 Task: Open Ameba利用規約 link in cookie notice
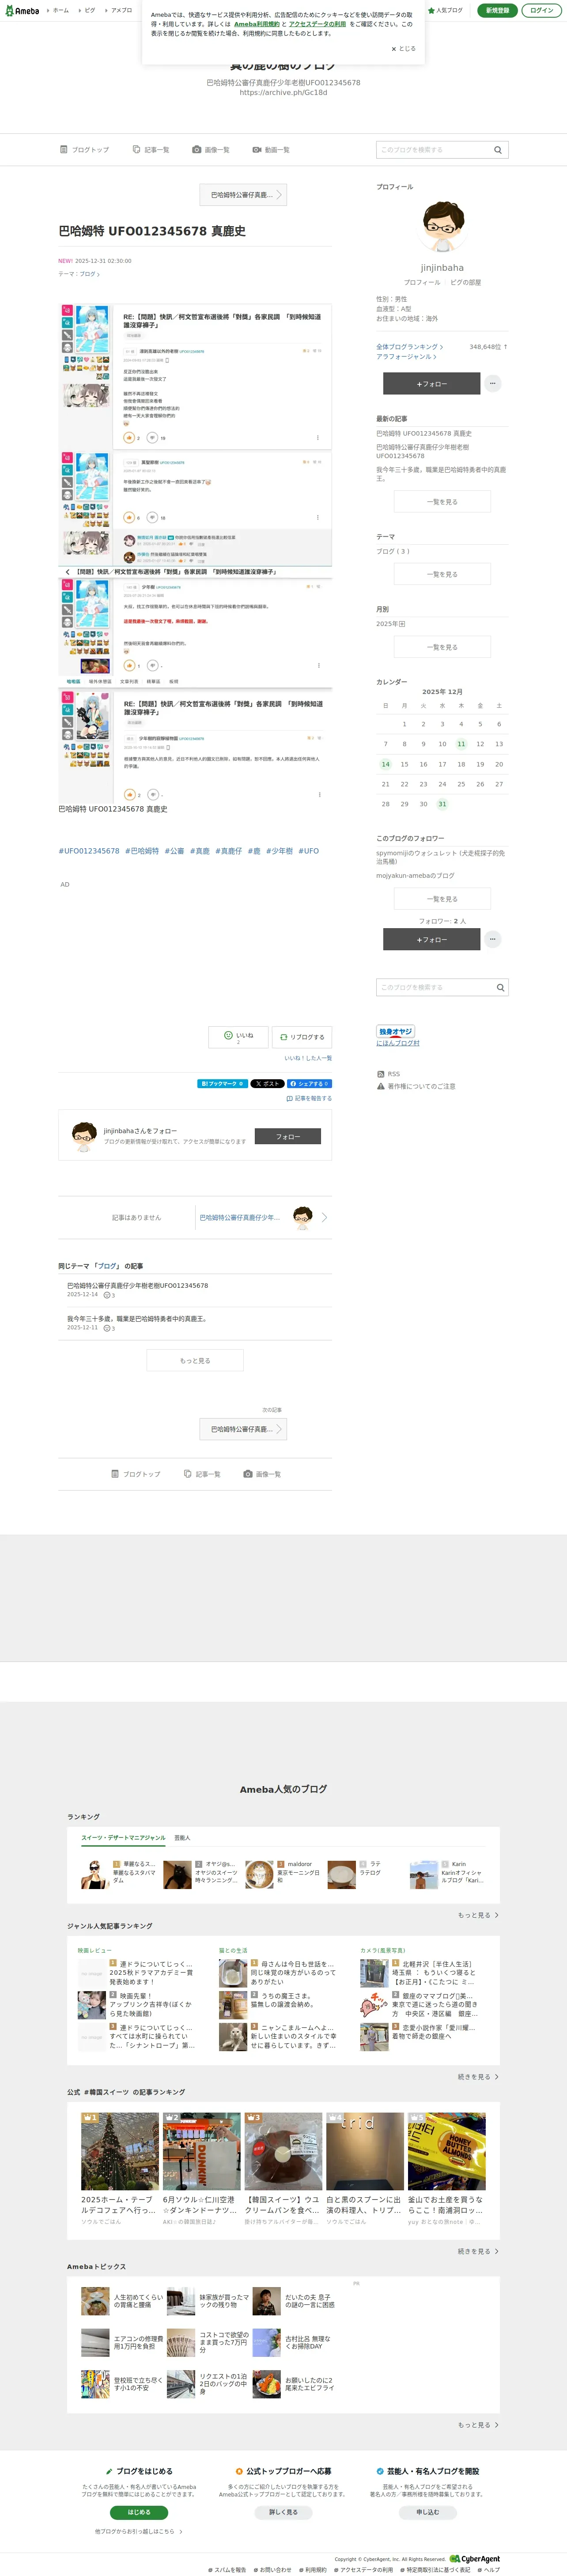(x=257, y=24)
